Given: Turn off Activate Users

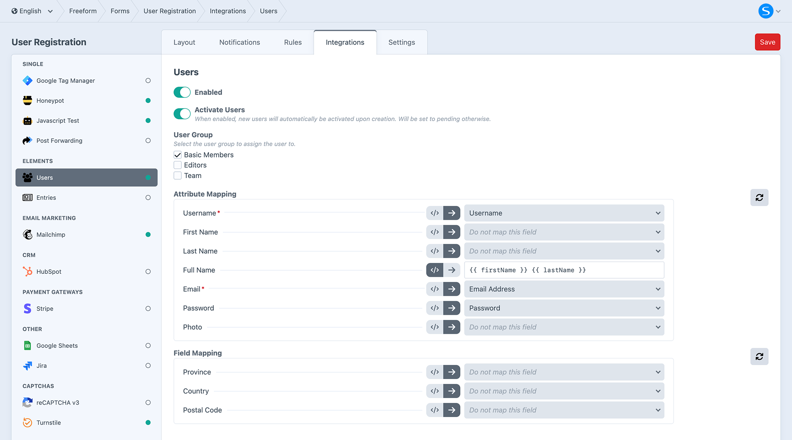Looking at the screenshot, I should (x=182, y=114).
